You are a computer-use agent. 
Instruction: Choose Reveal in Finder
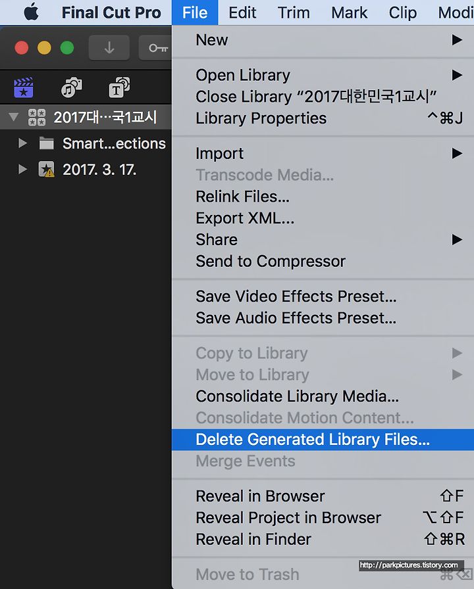coord(323,540)
